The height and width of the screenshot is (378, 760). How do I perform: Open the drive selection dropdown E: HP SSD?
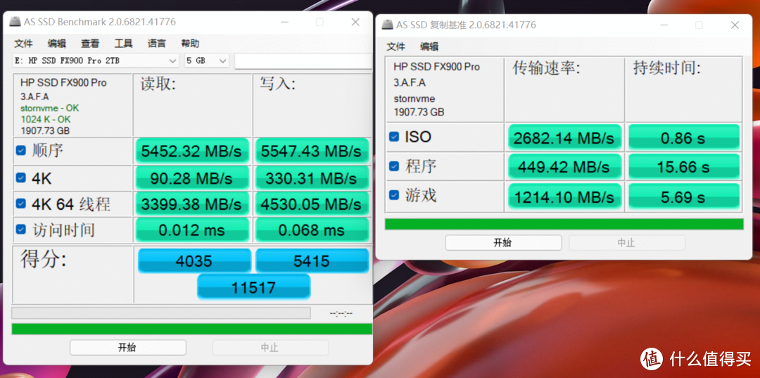click(96, 61)
